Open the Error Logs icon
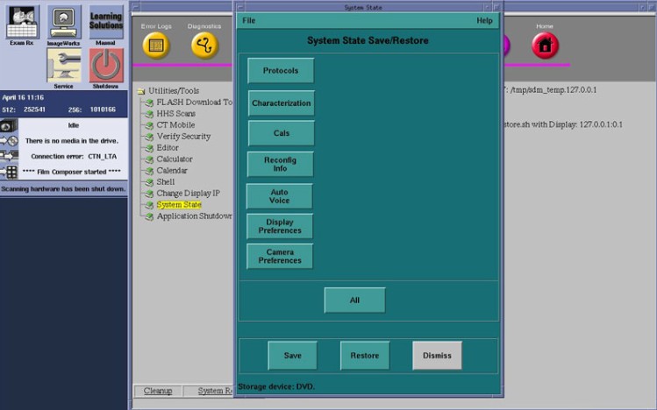The image size is (657, 410). (156, 44)
